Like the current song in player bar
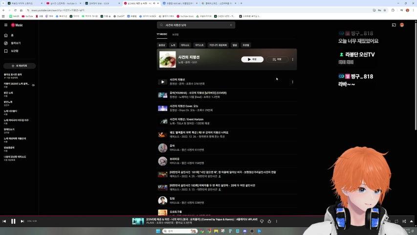This screenshot has height=235, width=417. pyautogui.click(x=269, y=221)
